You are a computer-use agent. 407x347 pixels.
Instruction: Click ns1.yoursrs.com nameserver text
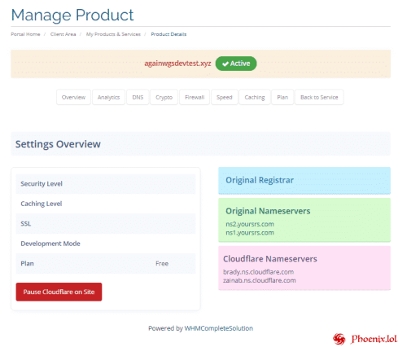[x=250, y=233]
